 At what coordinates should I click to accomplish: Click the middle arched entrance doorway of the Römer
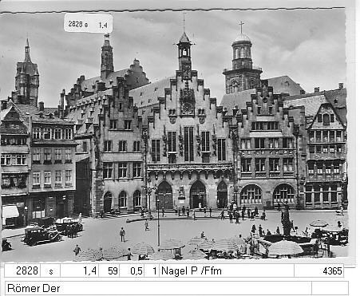tap(197, 195)
